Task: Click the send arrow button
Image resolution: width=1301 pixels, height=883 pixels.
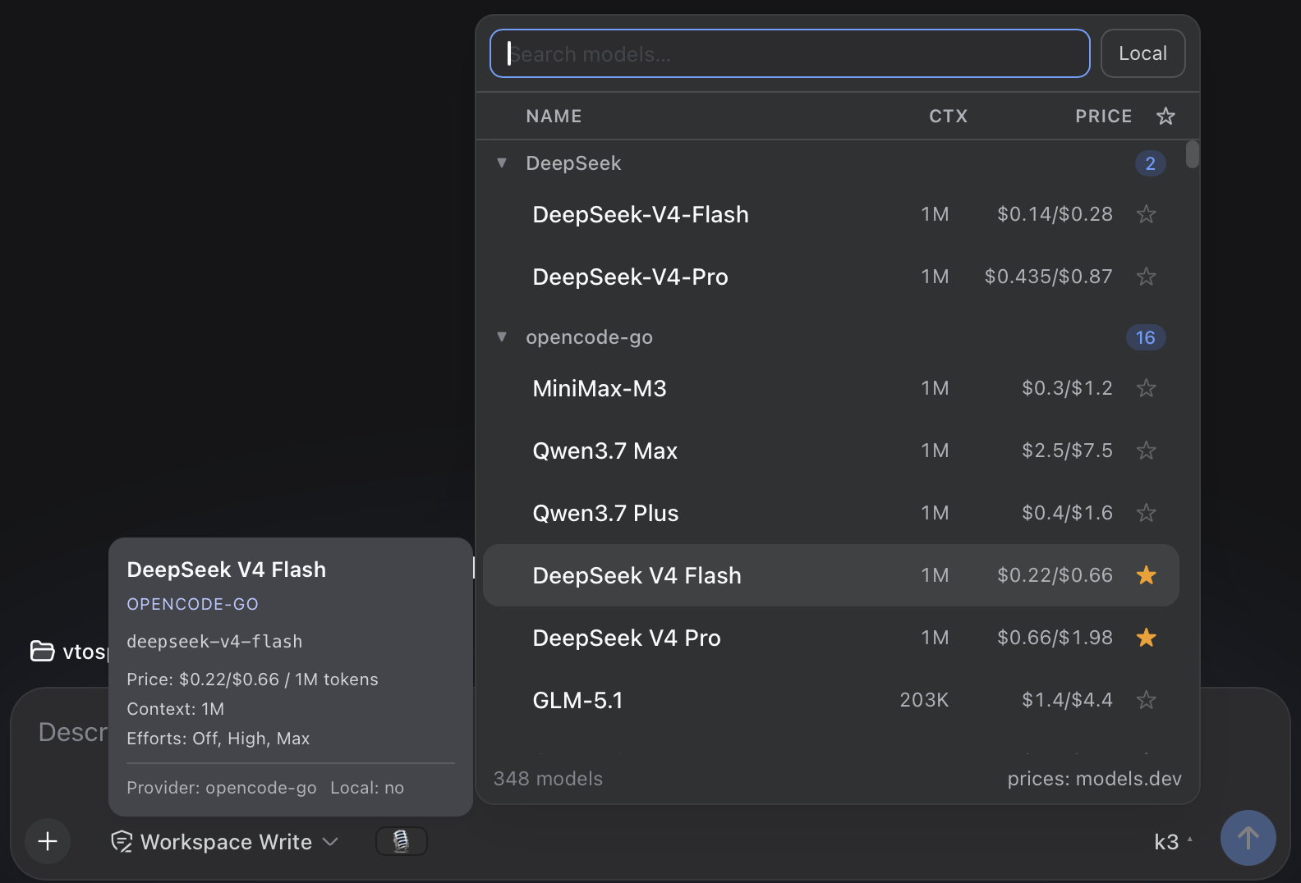Action: [1248, 838]
